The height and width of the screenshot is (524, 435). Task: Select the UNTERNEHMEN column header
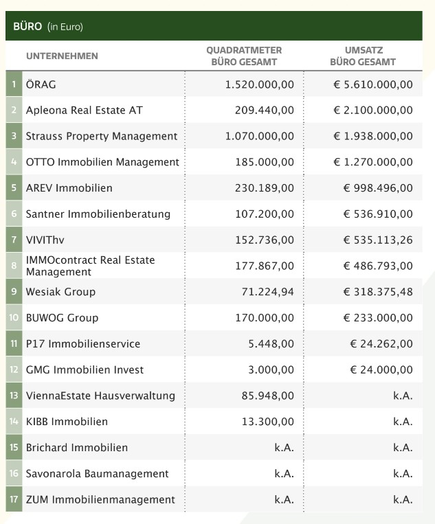(62, 56)
